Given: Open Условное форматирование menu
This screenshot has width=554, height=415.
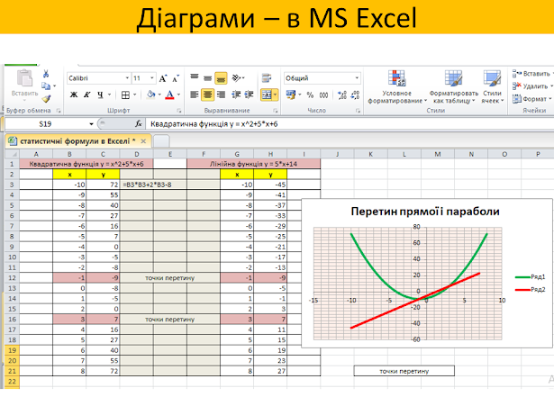Looking at the screenshot, I should [397, 87].
